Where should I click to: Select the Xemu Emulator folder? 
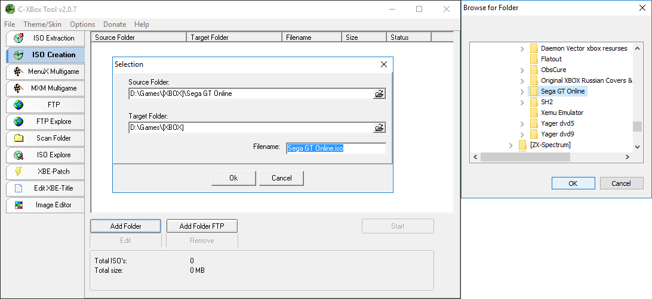pyautogui.click(x=562, y=113)
